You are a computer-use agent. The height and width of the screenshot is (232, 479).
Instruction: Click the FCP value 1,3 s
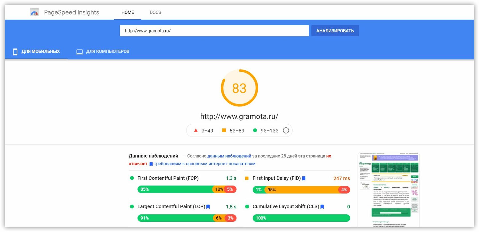point(231,178)
